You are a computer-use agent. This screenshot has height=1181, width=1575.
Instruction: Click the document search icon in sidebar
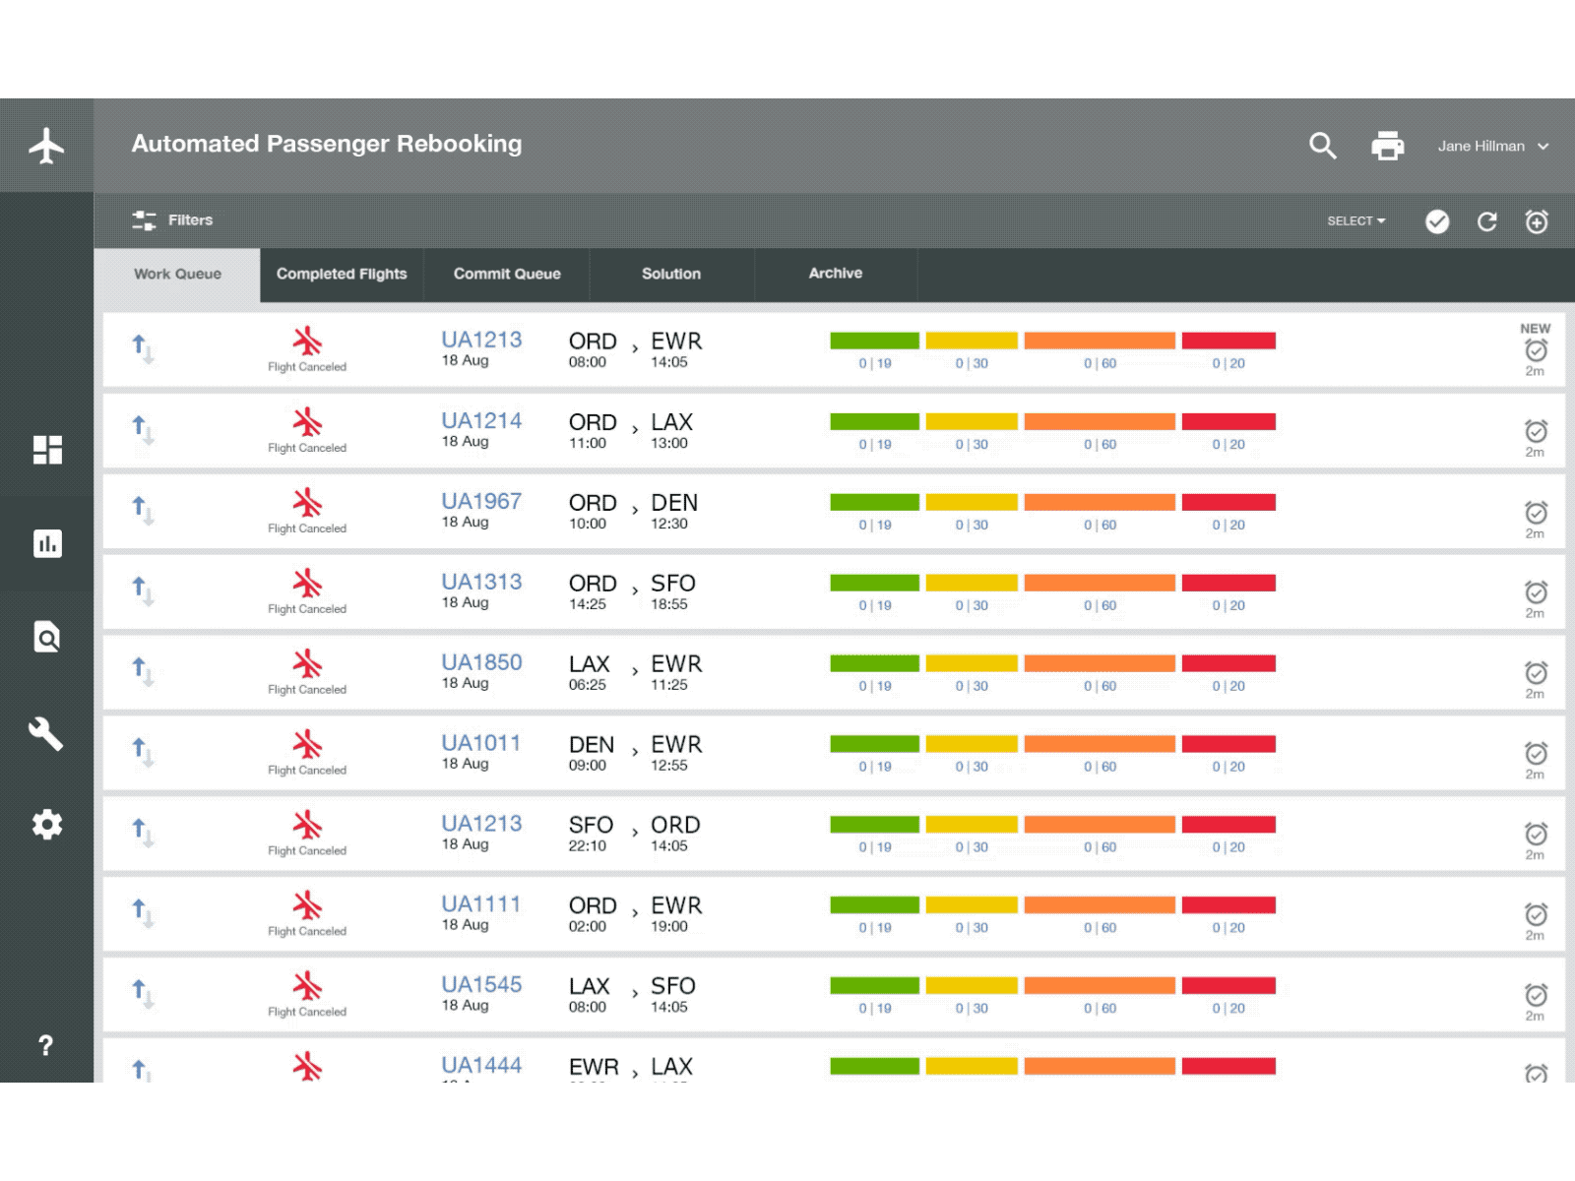46,638
